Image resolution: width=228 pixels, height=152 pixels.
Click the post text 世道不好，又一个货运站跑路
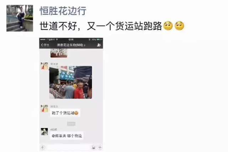click(101, 26)
